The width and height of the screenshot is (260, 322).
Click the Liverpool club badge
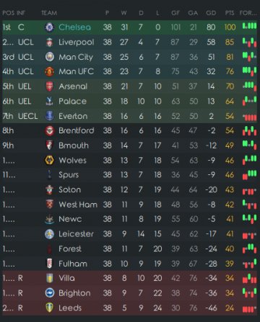[49, 42]
